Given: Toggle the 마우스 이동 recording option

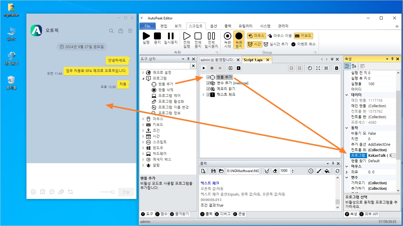Looking at the screenshot, I should coord(279,36).
